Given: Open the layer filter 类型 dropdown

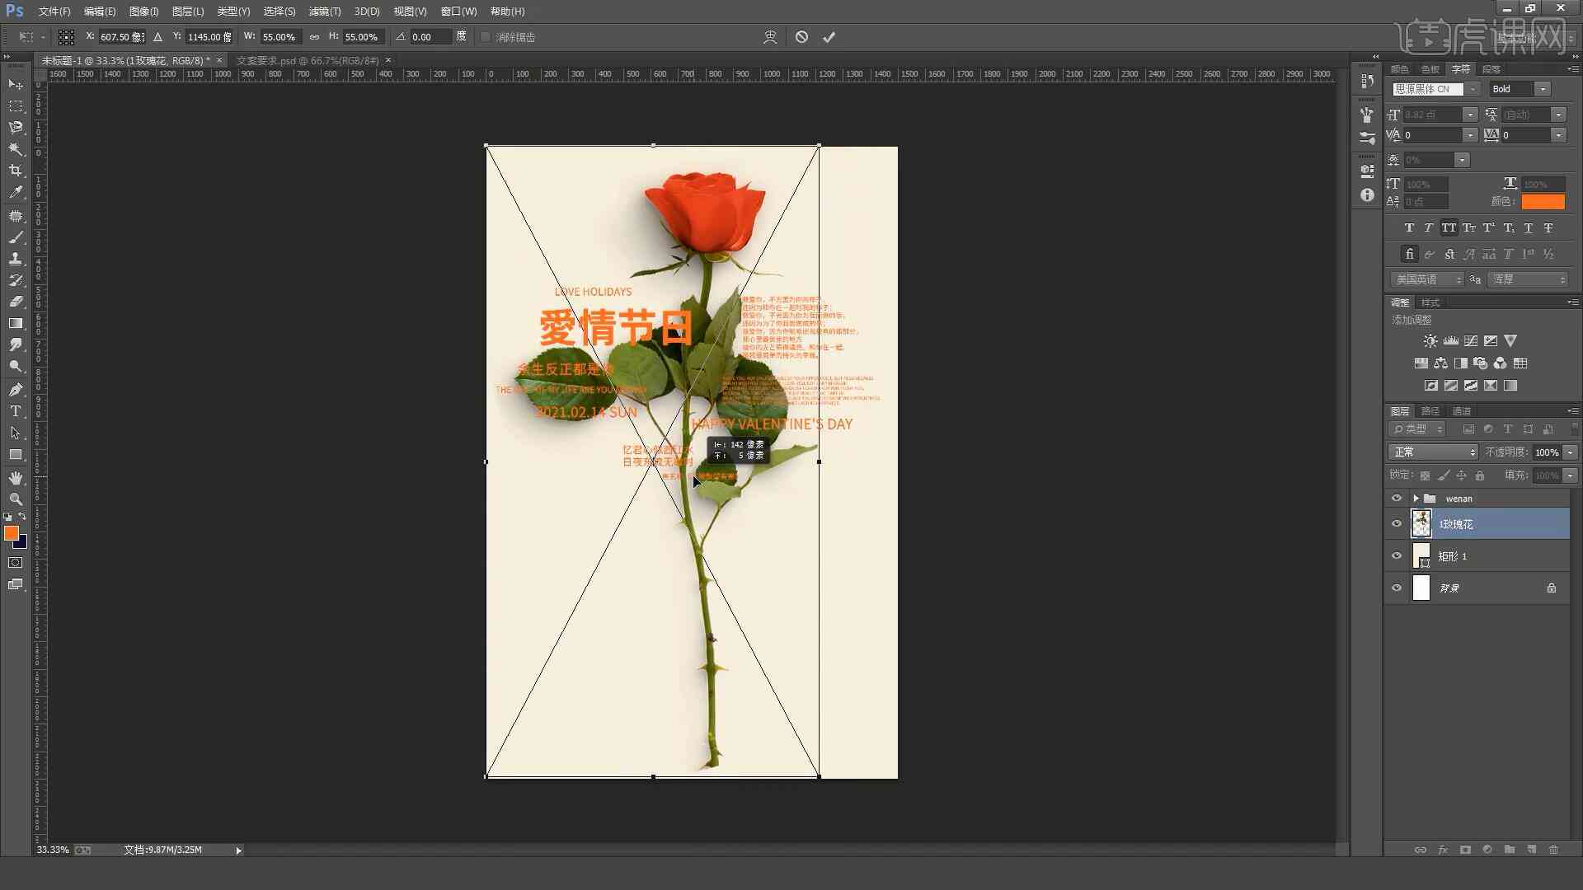Looking at the screenshot, I should point(1418,429).
